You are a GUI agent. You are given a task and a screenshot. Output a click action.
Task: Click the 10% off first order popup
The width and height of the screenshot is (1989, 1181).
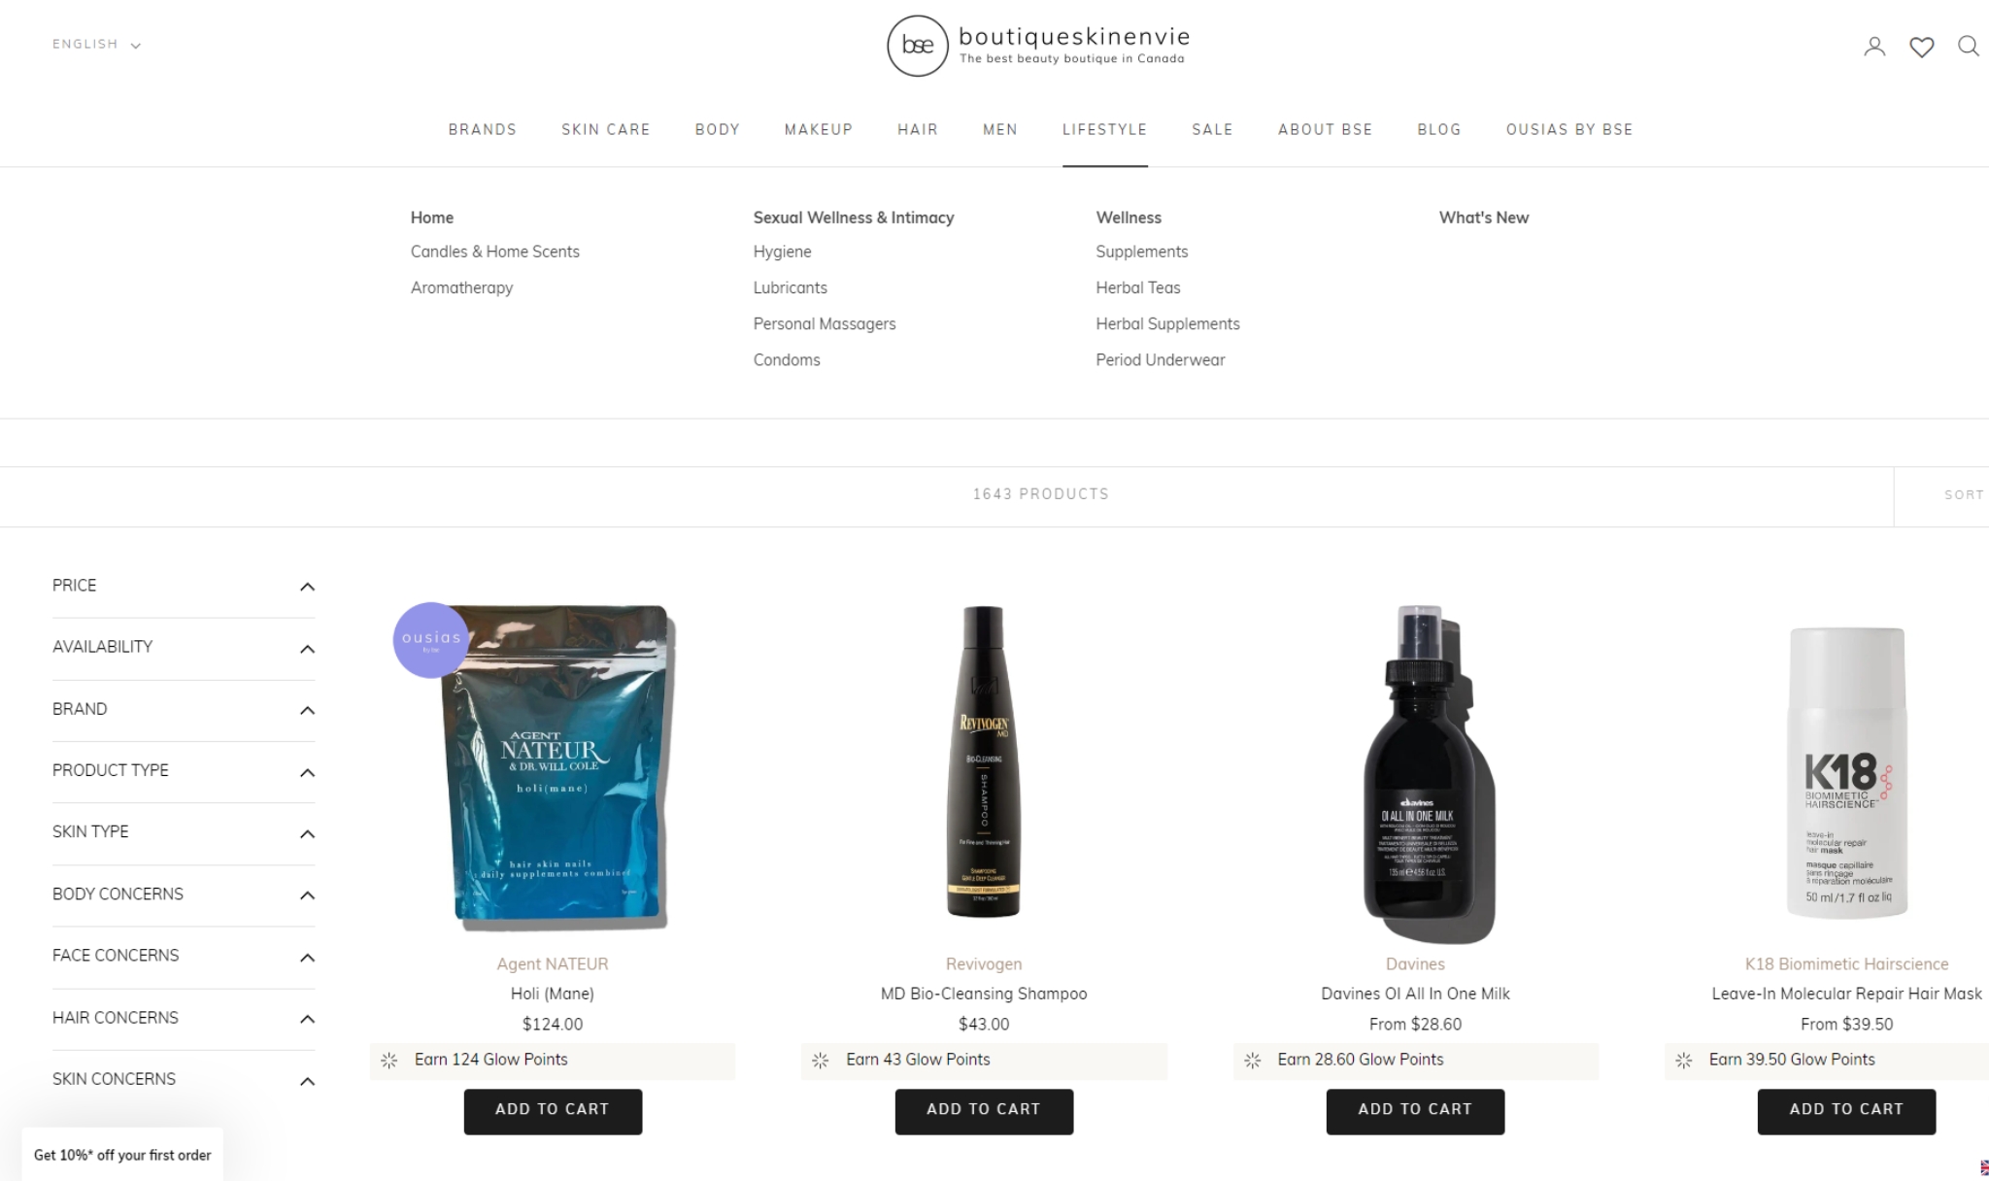click(122, 1155)
